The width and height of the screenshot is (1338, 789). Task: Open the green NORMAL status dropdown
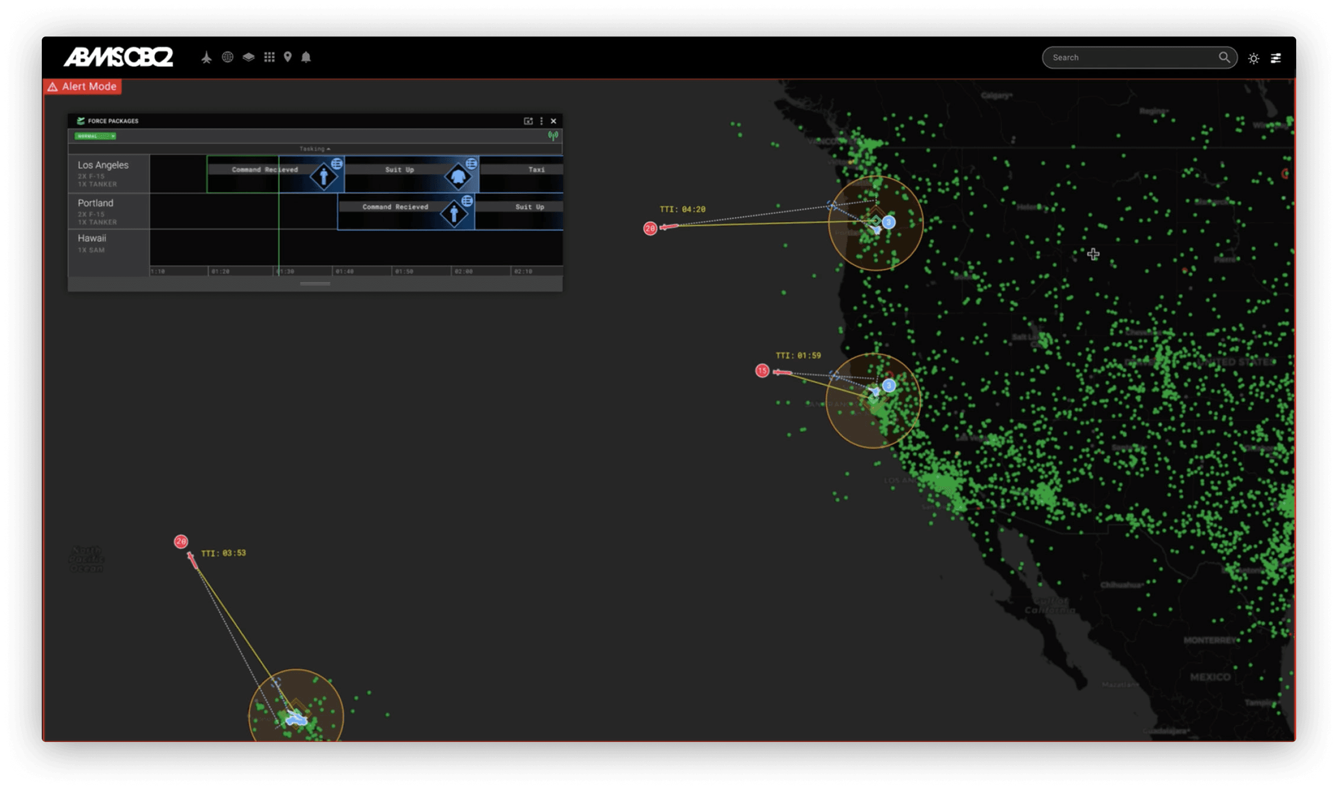pos(96,136)
